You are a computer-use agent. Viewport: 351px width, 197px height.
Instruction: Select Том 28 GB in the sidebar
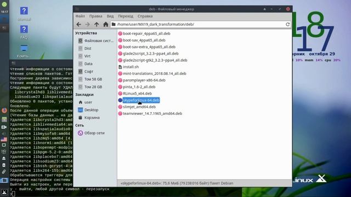(93, 87)
